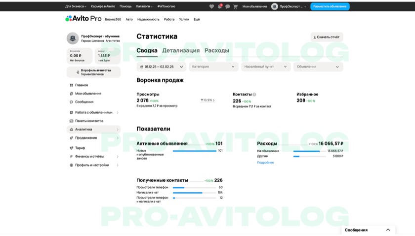This screenshot has width=415, height=236.
Task: Expand Работа с объявлениями submenu chevron
Action: click(x=118, y=113)
